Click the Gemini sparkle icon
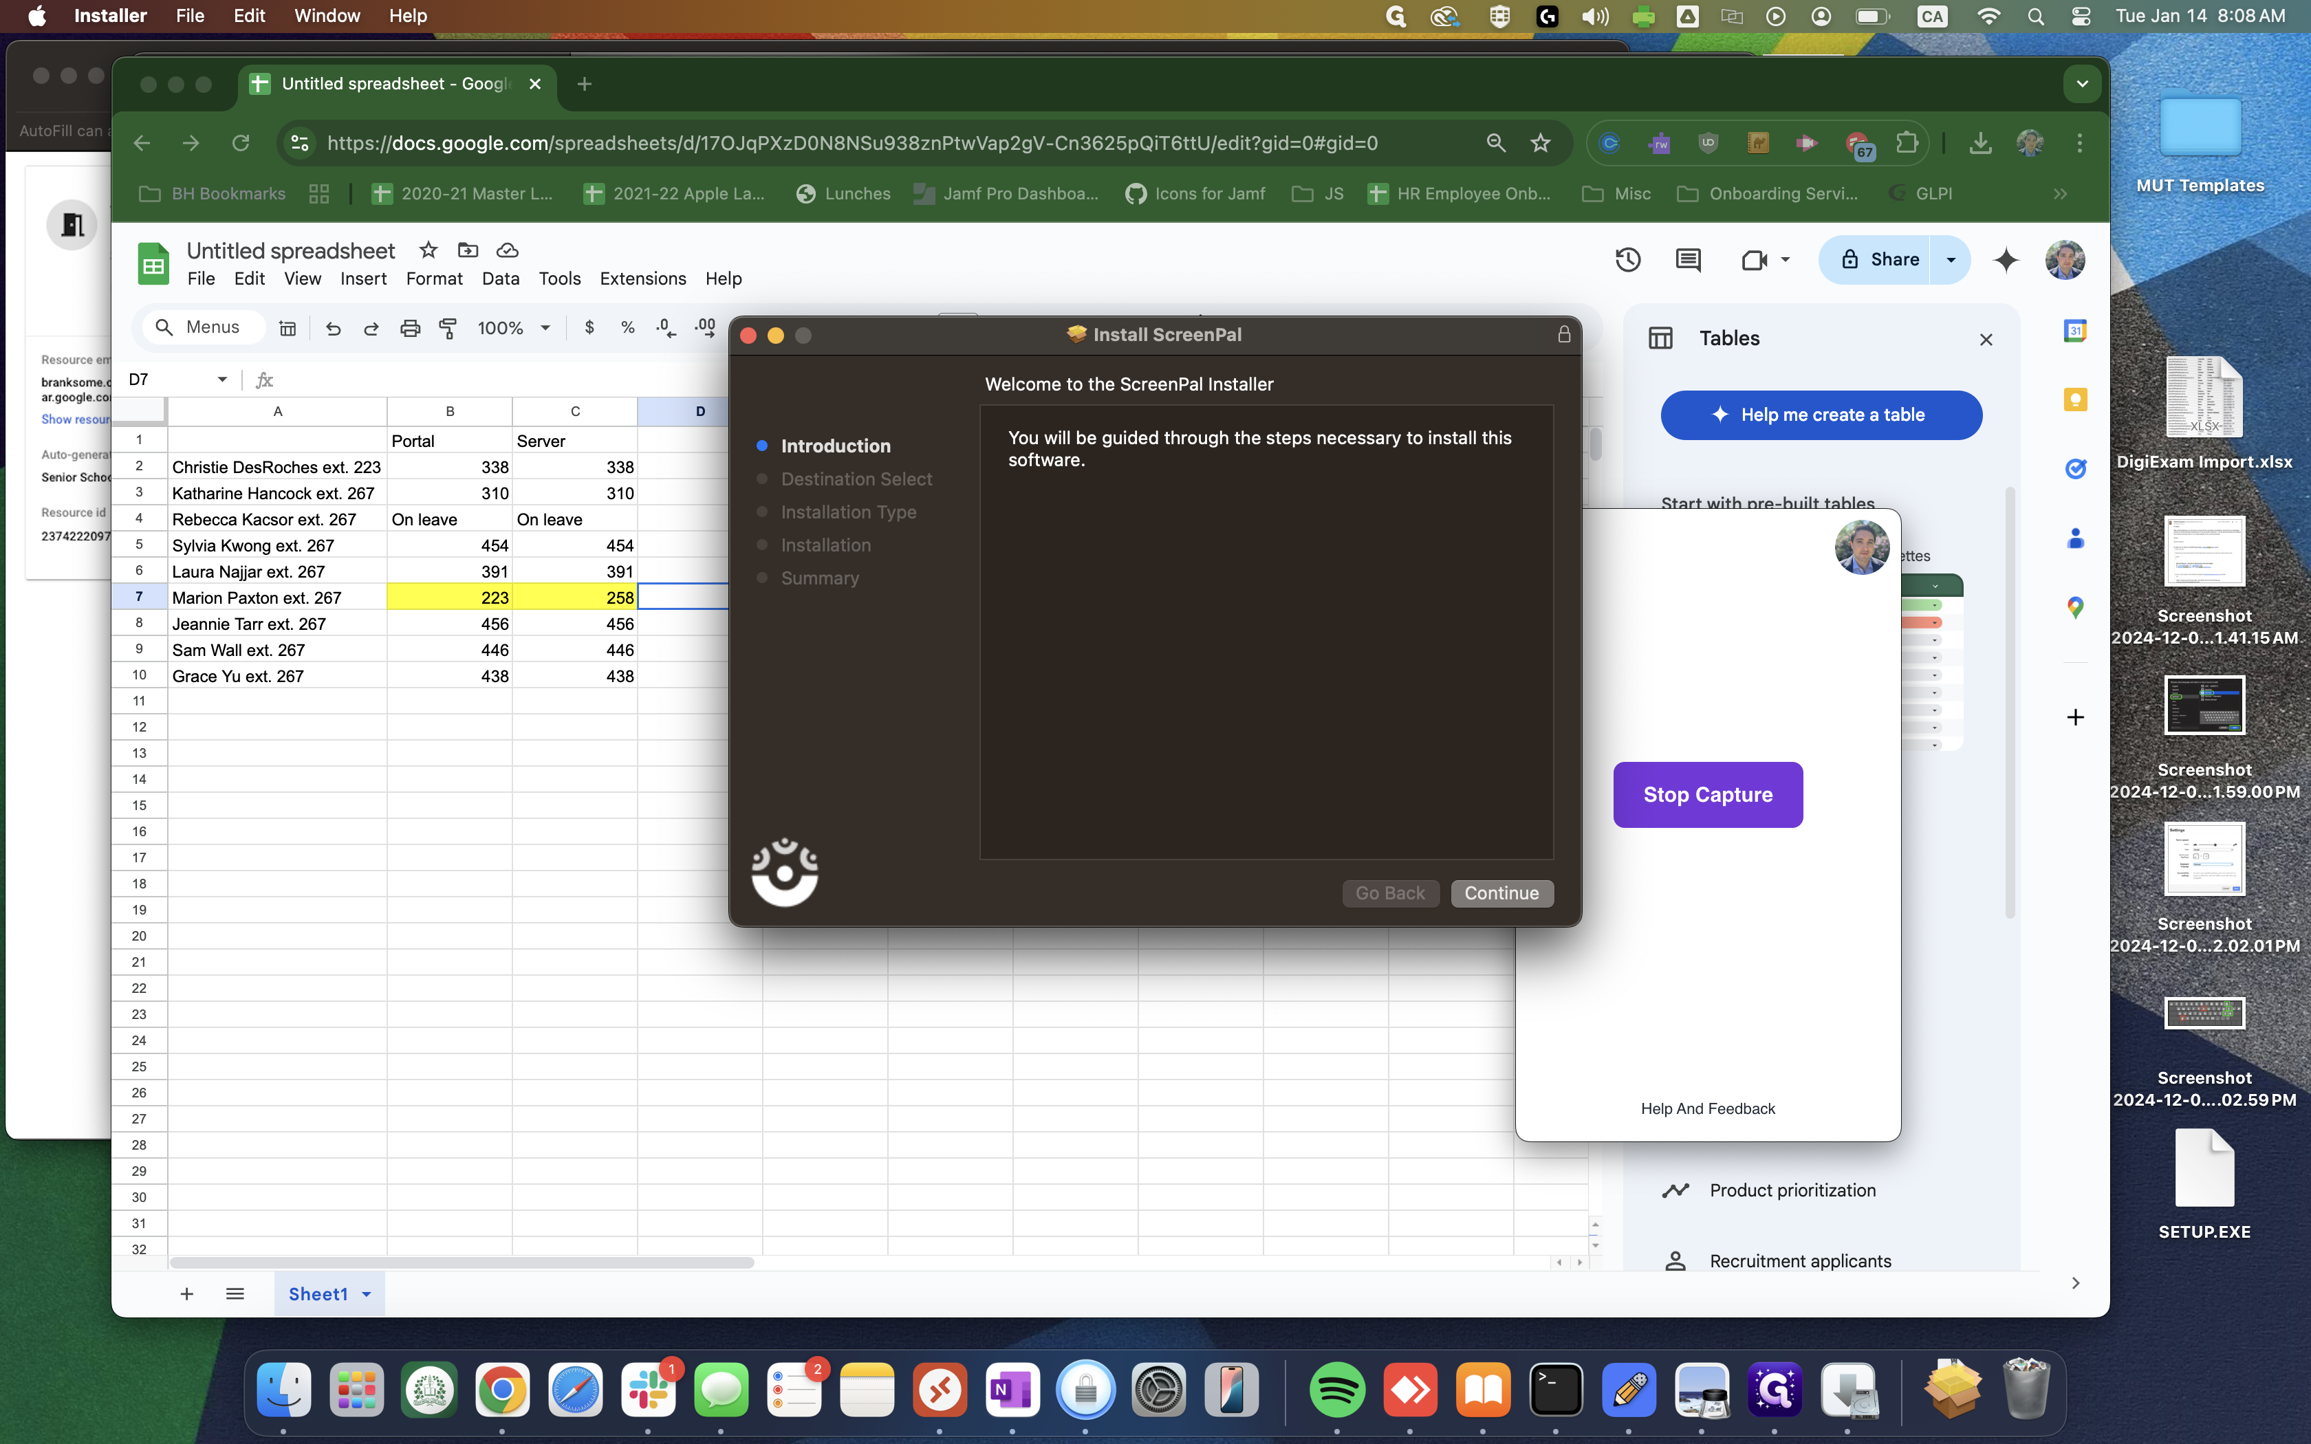 [2006, 260]
